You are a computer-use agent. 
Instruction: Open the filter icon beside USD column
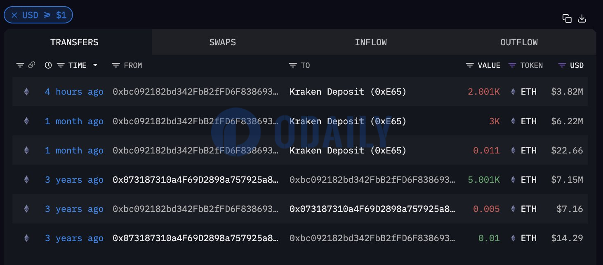[x=562, y=65]
